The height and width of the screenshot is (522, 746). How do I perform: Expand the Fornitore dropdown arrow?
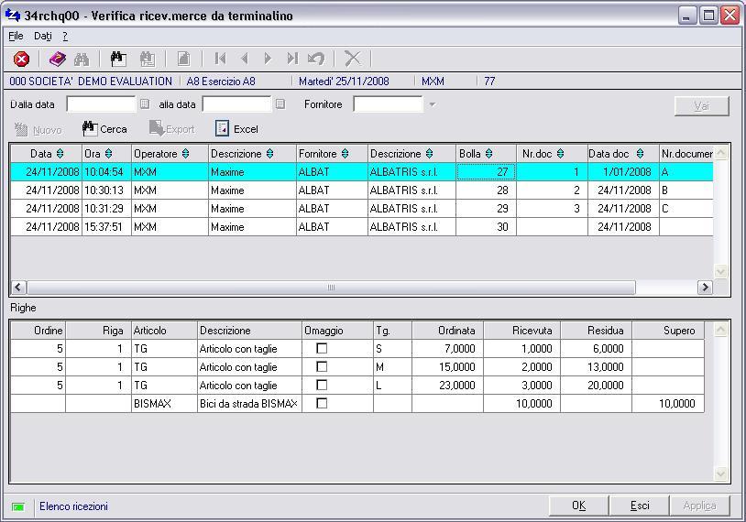point(432,104)
